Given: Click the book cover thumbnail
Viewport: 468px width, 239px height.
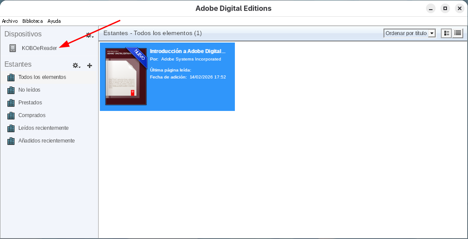Looking at the screenshot, I should 126,76.
